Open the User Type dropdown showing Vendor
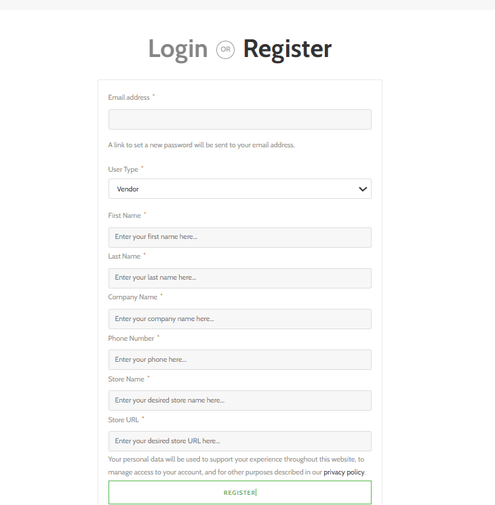Image resolution: width=495 pixels, height=505 pixels. [239, 189]
